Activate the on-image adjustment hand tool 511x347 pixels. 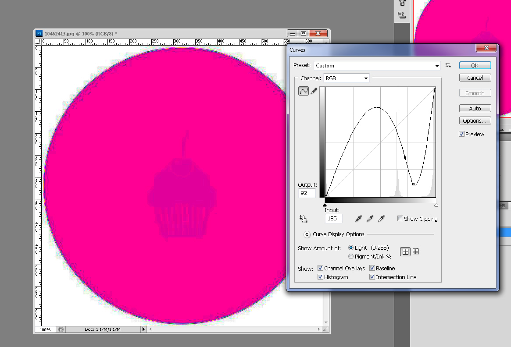(304, 219)
